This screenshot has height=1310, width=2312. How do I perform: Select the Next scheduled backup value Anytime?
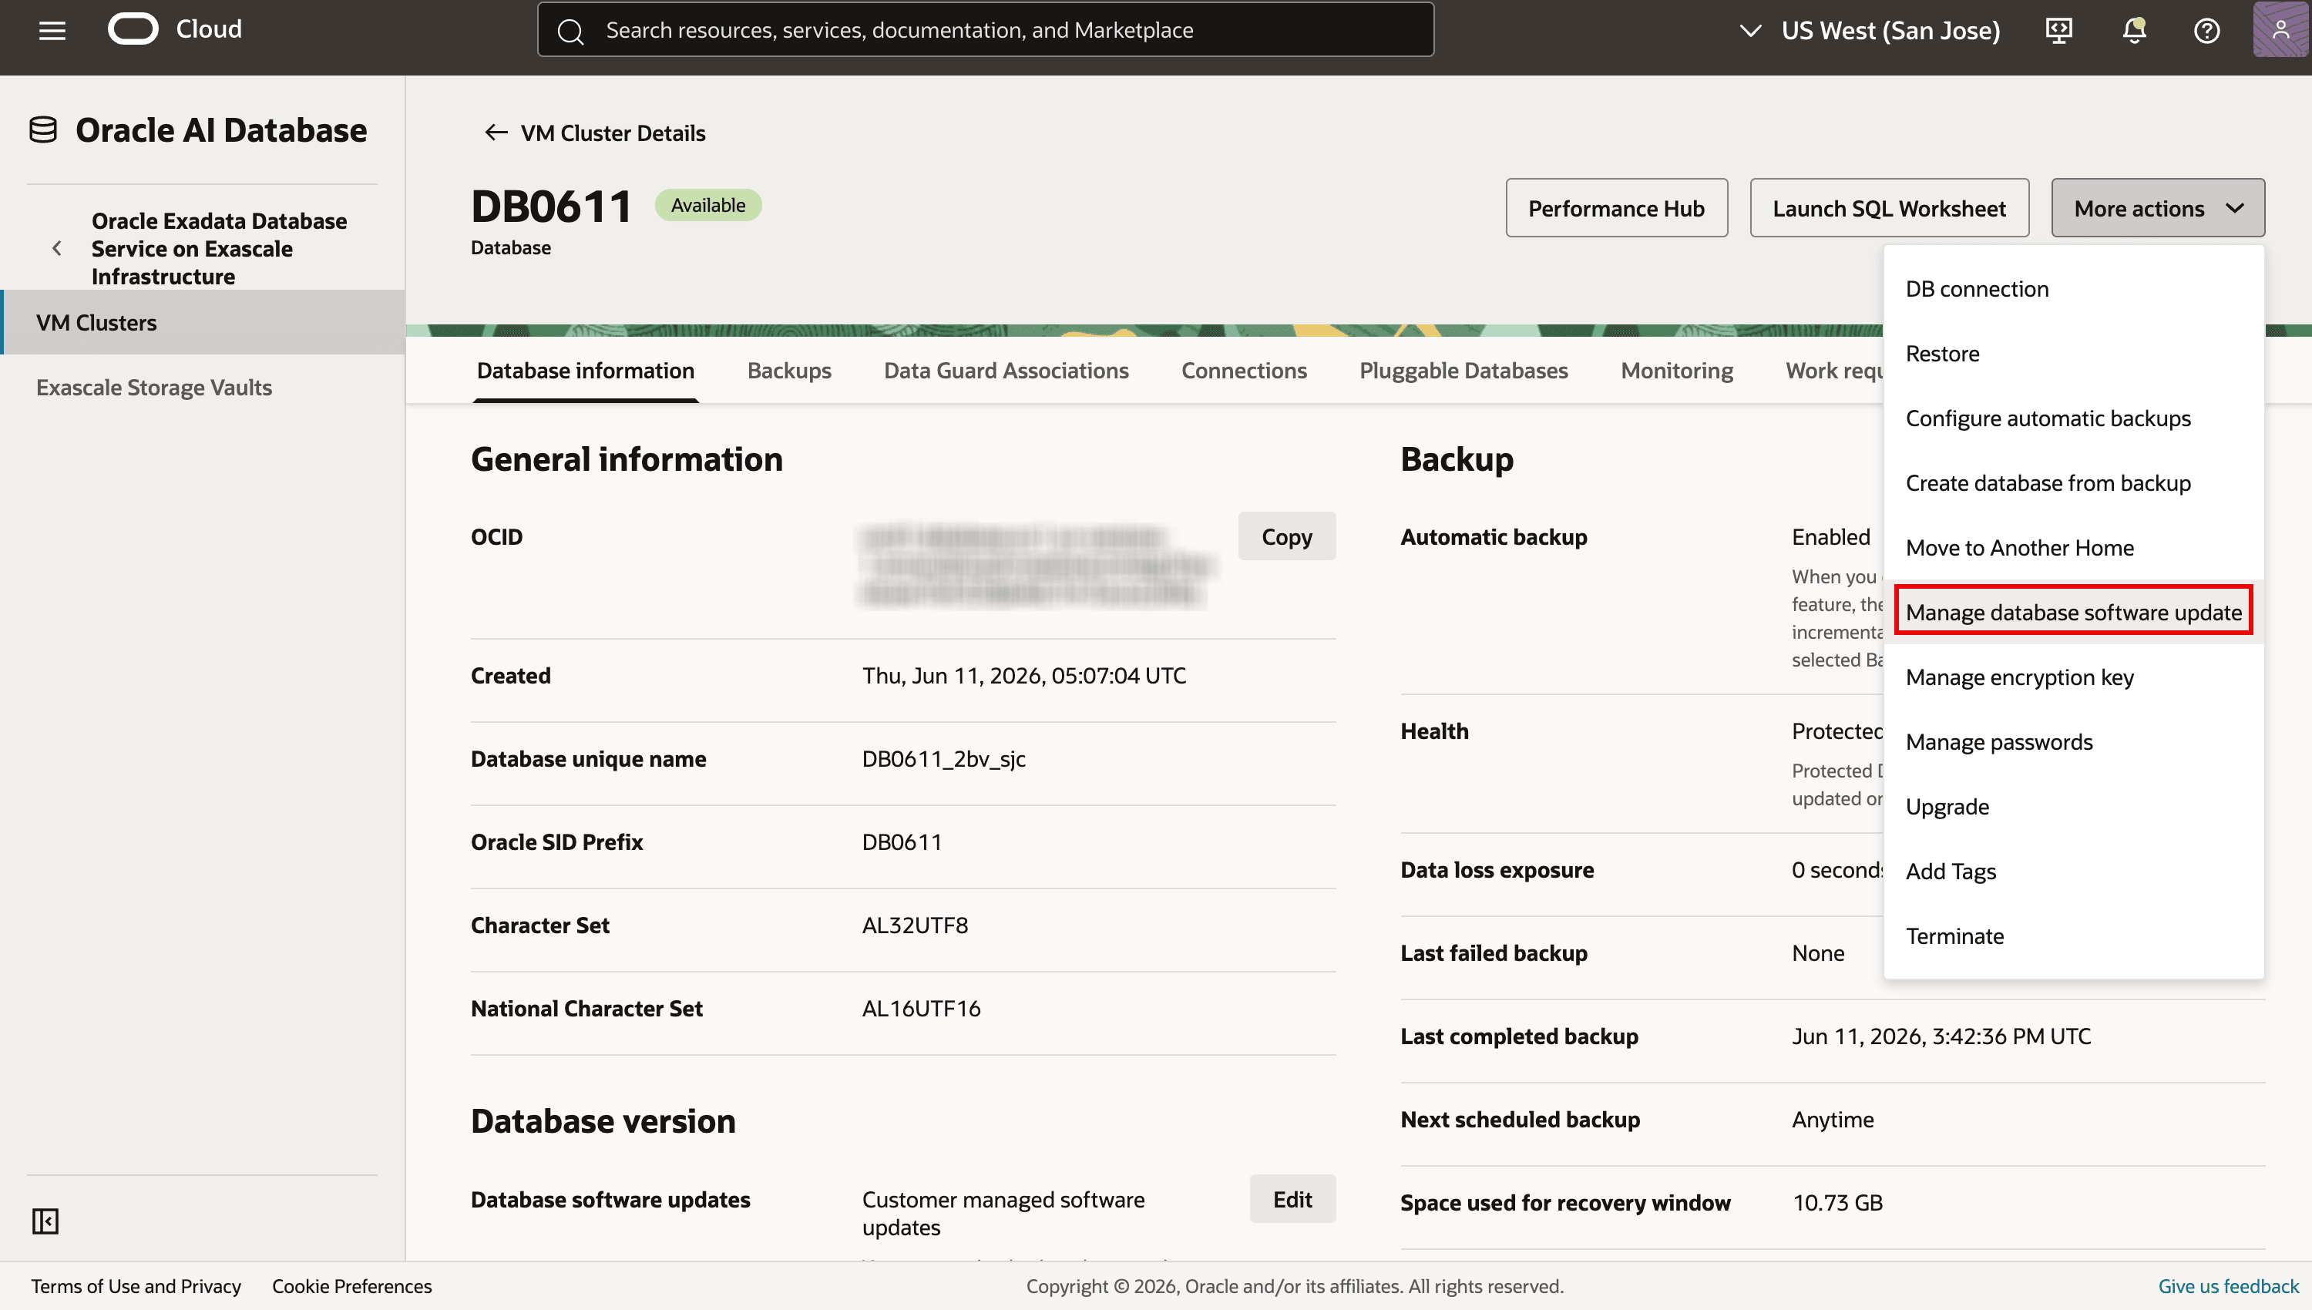(x=1833, y=1119)
